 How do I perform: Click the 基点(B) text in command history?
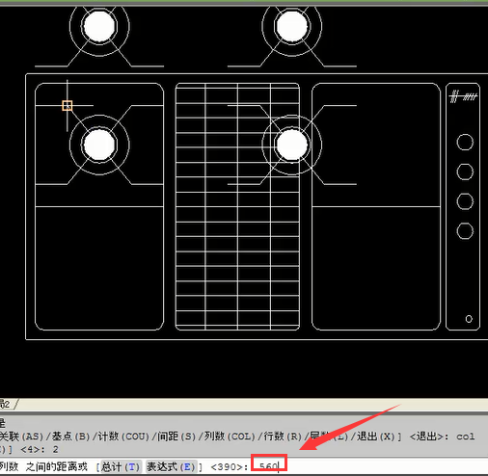70,436
